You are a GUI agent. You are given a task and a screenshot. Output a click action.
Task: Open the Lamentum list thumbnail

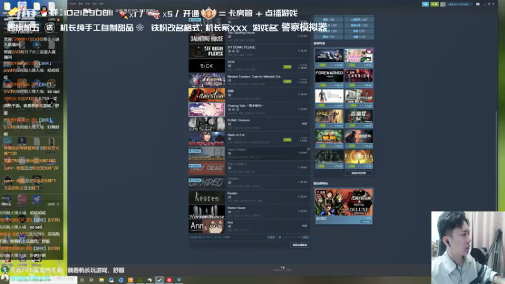pos(207,95)
